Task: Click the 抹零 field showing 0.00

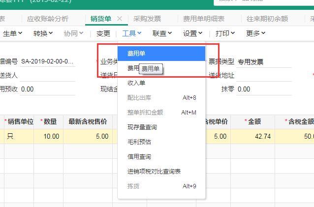Action: click(x=264, y=89)
